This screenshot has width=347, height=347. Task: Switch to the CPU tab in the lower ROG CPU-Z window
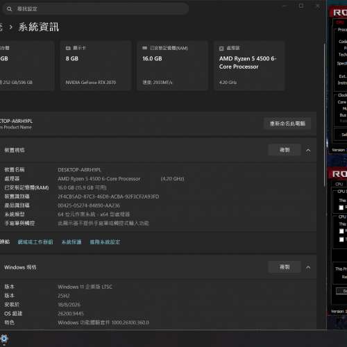tap(339, 185)
